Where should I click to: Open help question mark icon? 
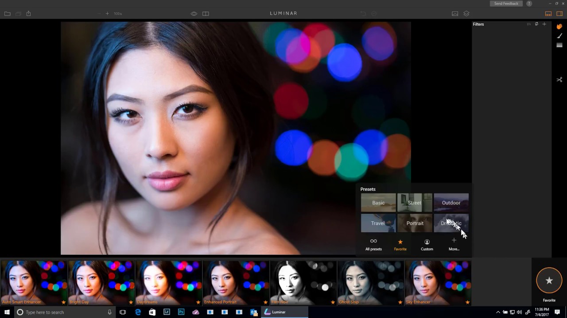[529, 4]
